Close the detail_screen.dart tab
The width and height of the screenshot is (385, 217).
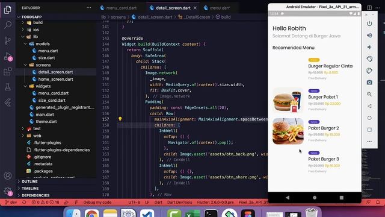(x=195, y=8)
